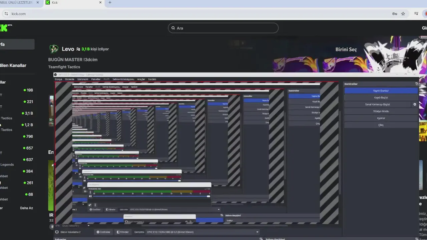Click Daha Az to show fewer channels

click(26, 208)
